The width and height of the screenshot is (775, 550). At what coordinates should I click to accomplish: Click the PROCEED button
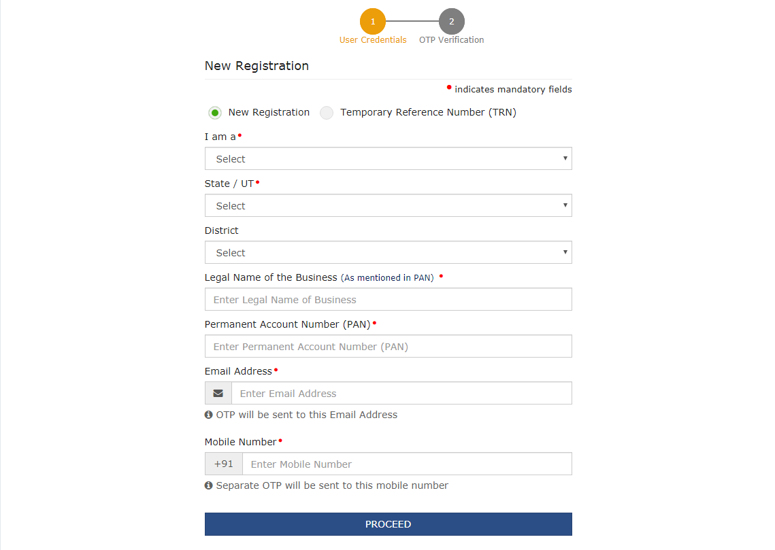[389, 524]
